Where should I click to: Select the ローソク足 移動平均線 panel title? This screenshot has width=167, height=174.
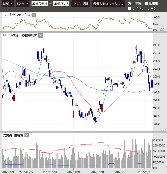20,35
